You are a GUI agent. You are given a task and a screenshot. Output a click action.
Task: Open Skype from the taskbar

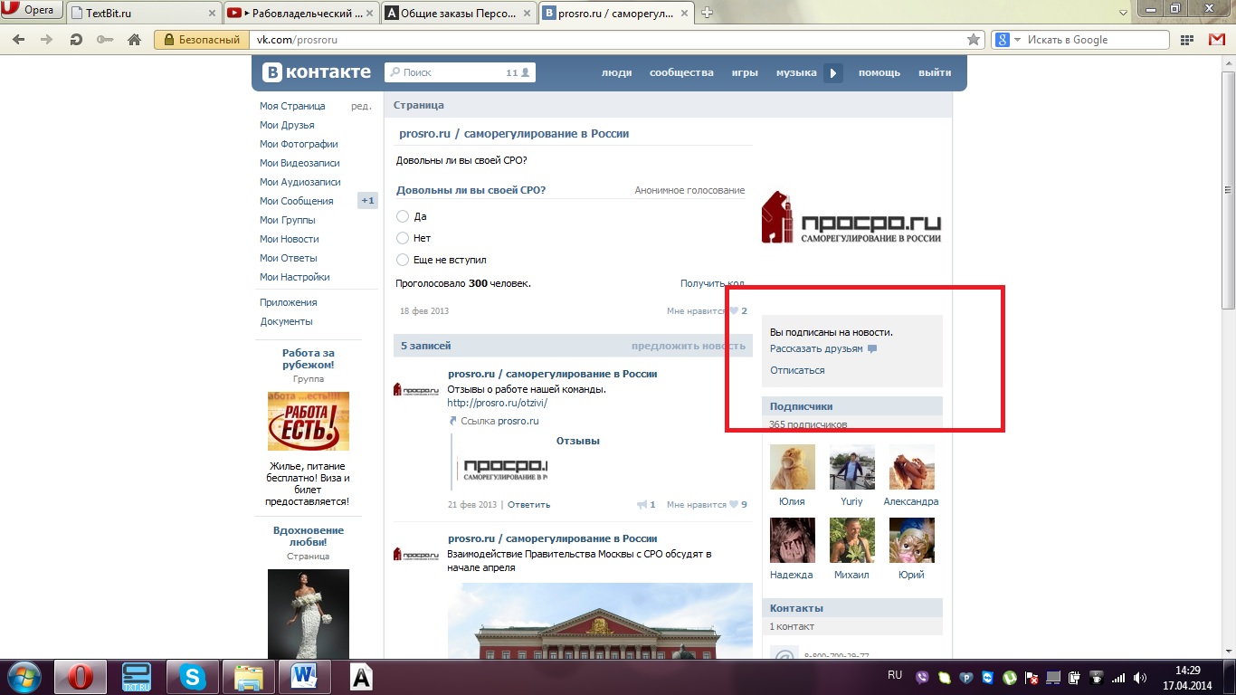click(x=192, y=677)
